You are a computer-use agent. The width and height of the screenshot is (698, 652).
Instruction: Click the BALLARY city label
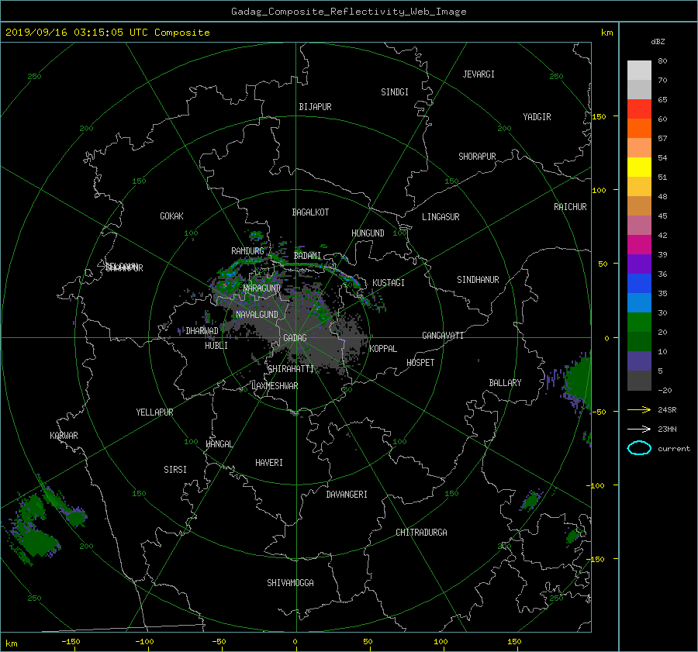point(505,383)
